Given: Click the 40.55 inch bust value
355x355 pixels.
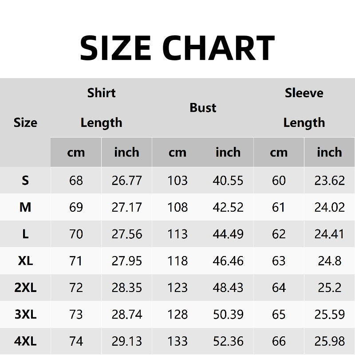Looking at the screenshot, I should point(228,181).
